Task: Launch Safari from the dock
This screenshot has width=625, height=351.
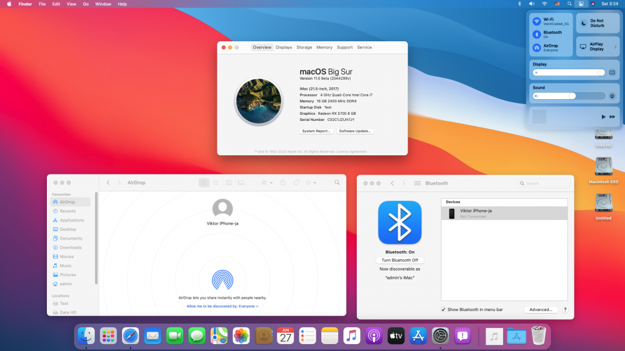Action: [x=131, y=336]
